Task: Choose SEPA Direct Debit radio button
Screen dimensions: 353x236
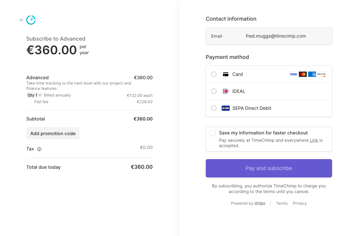Action: 214,108
